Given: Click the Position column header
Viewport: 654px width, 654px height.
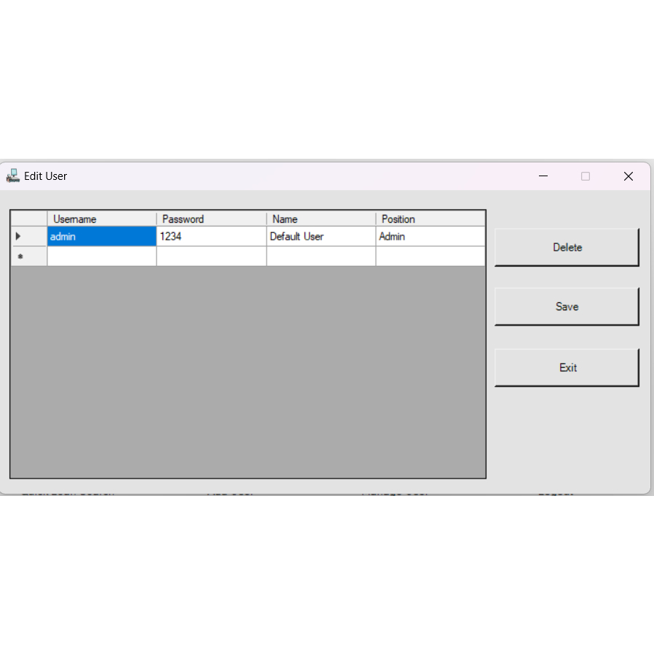Looking at the screenshot, I should click(x=430, y=219).
